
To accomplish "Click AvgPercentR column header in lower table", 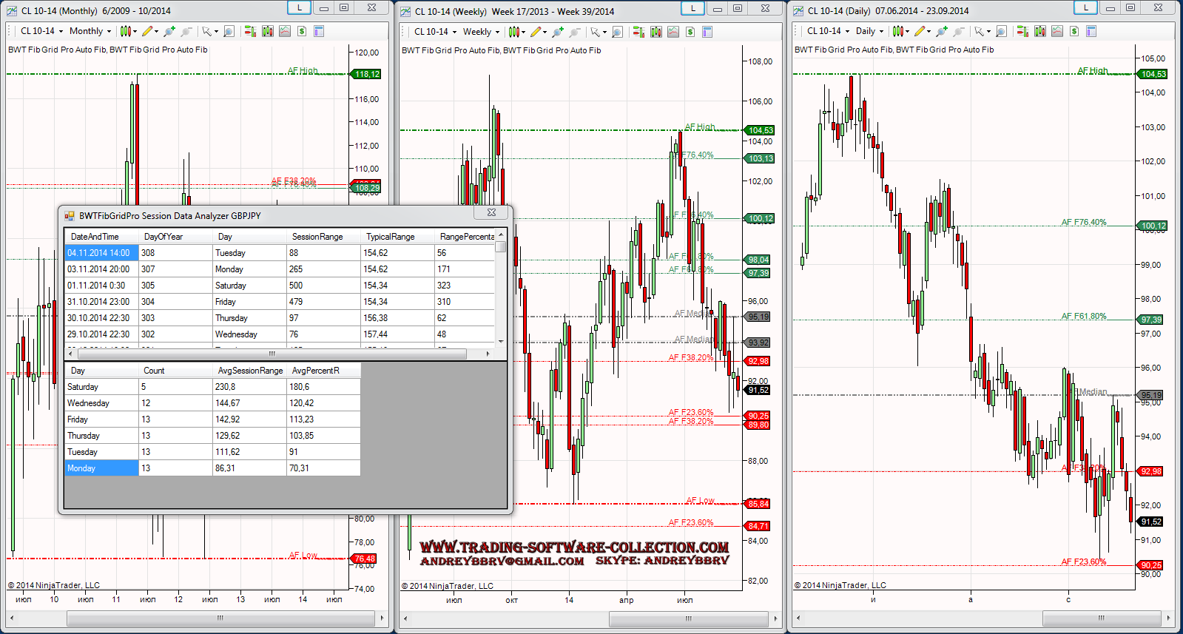I will [316, 371].
